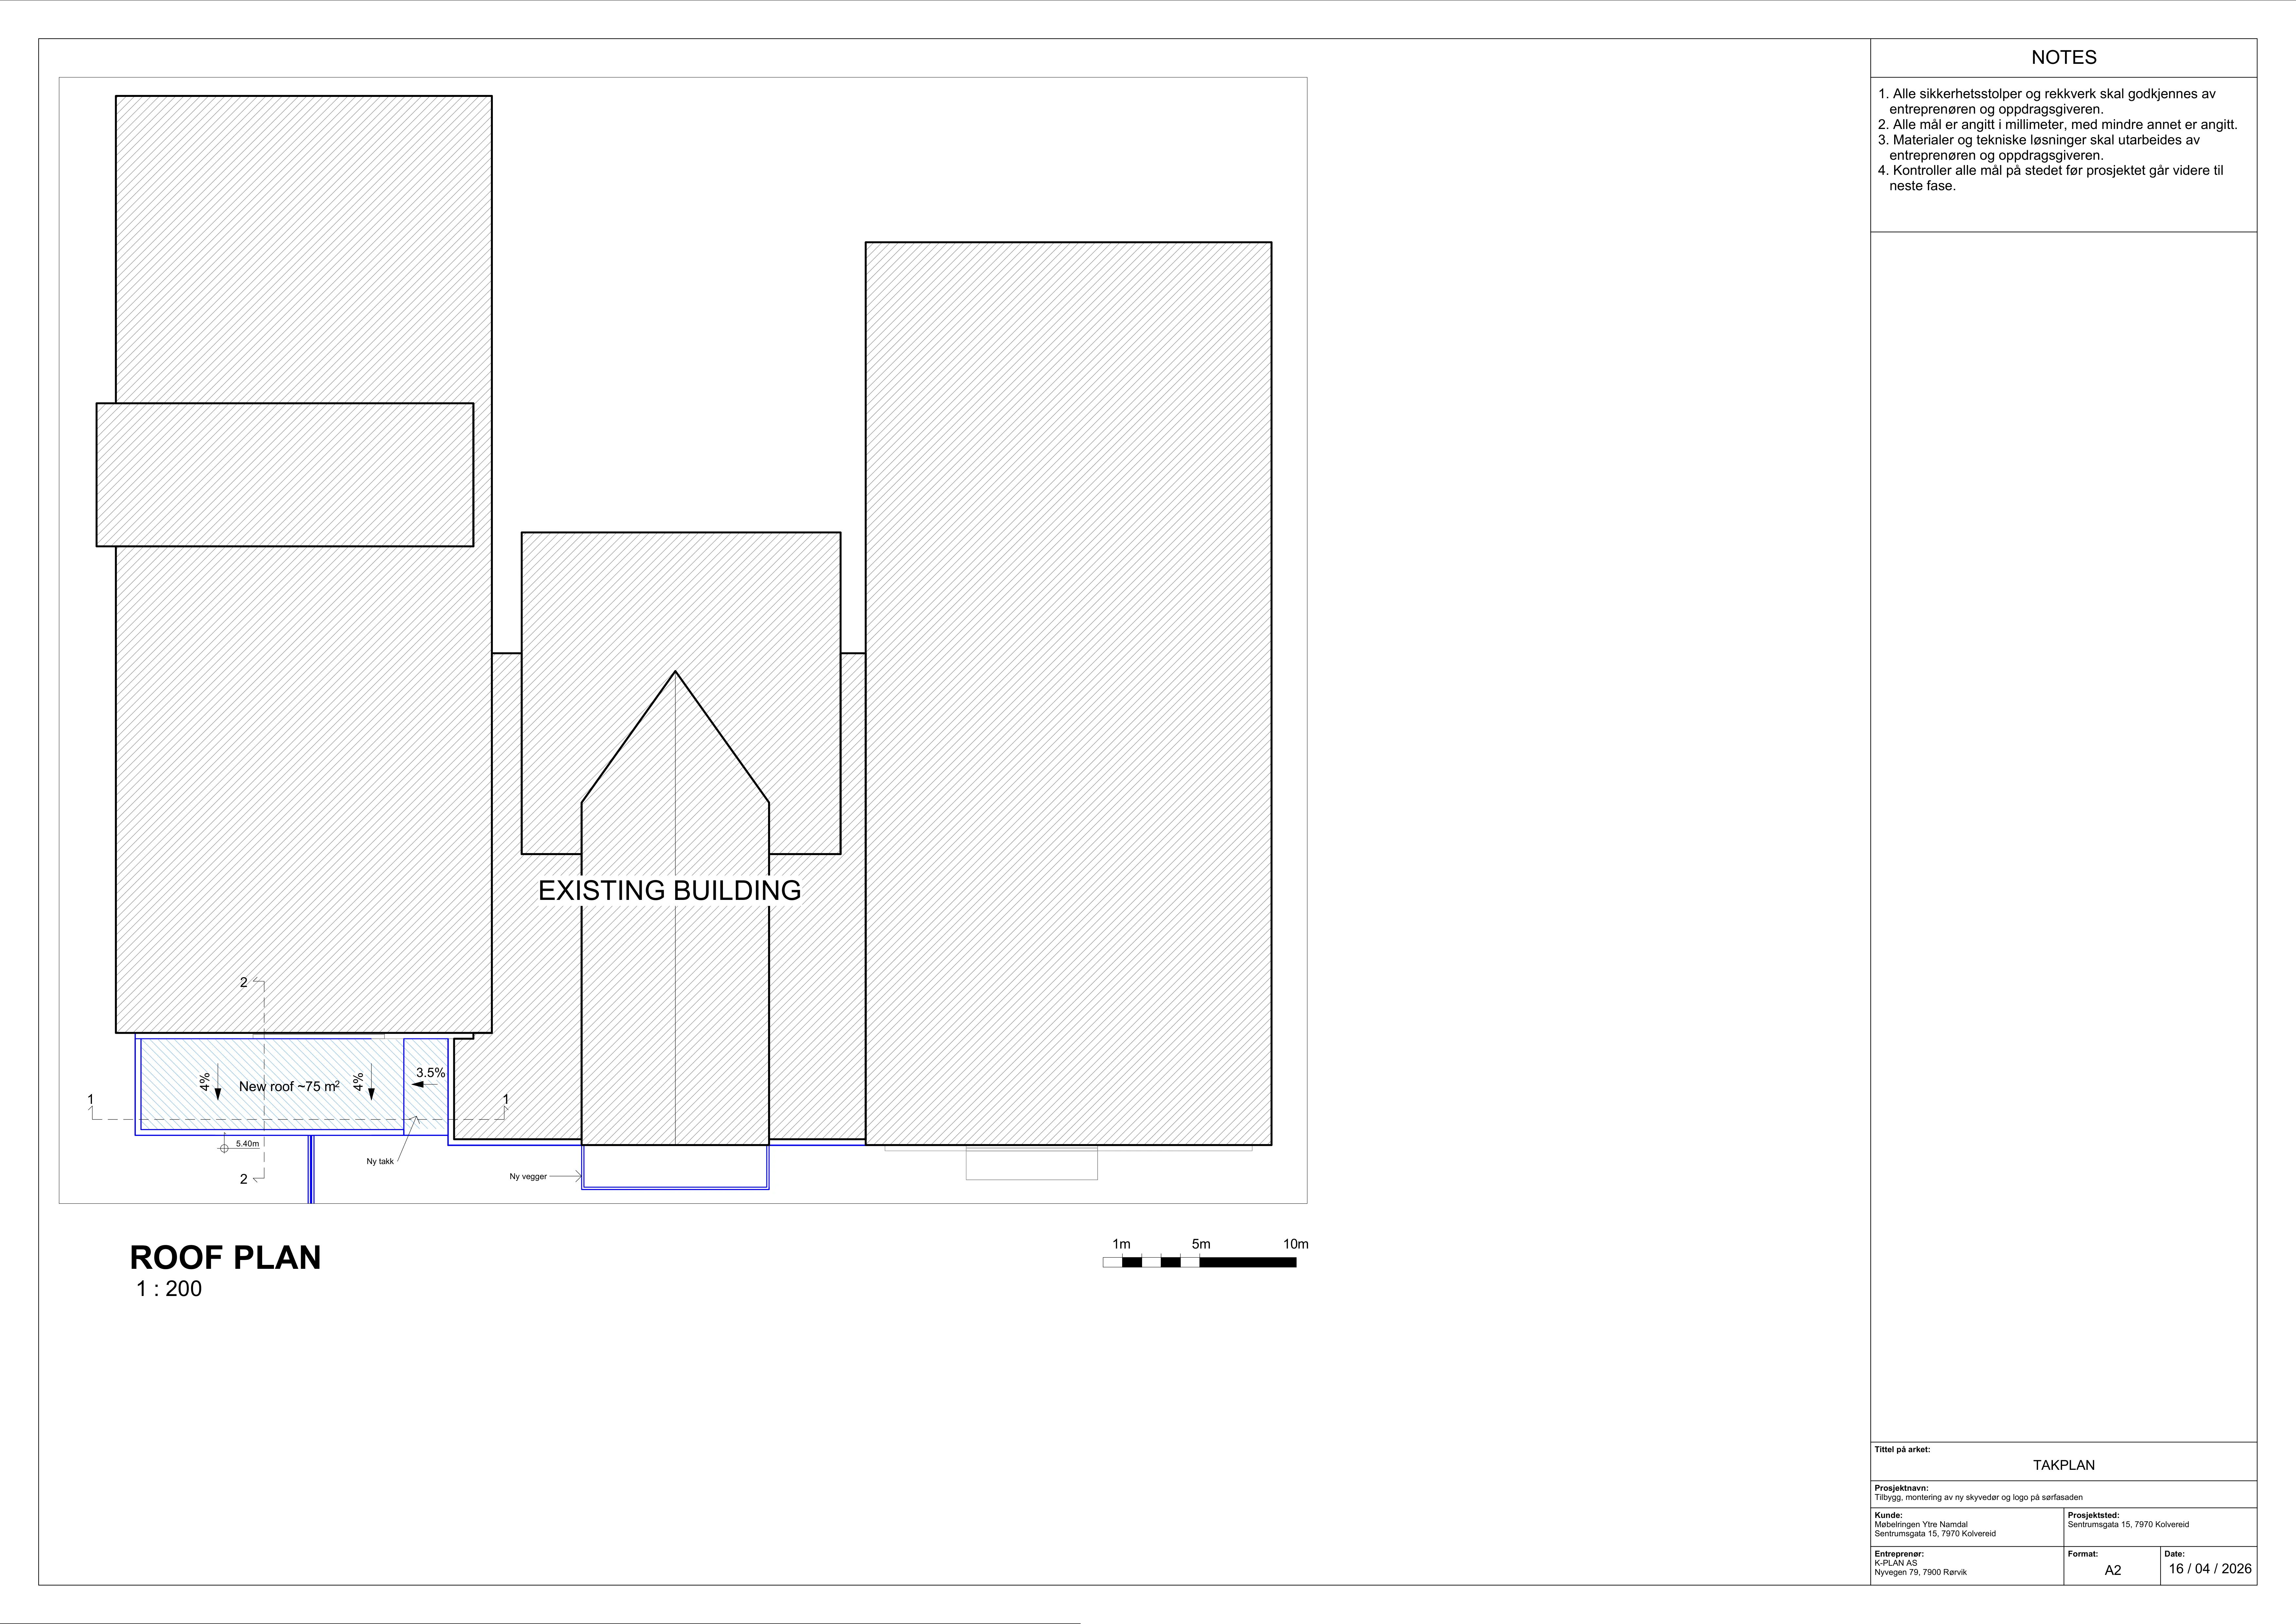Click the "Format:" field label

[x=2083, y=1554]
